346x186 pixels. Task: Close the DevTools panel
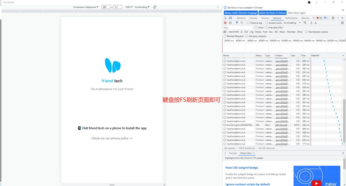click(x=343, y=18)
